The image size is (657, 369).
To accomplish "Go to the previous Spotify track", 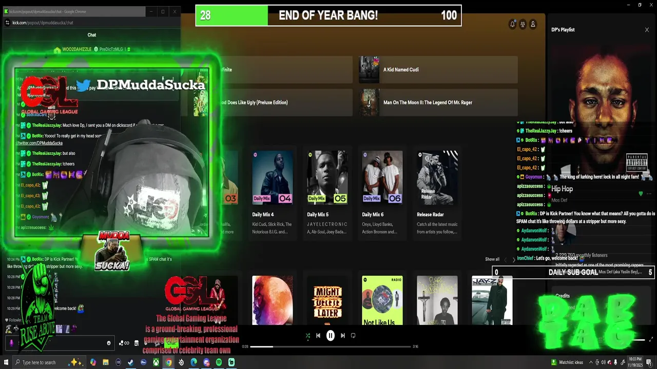I will [318, 336].
